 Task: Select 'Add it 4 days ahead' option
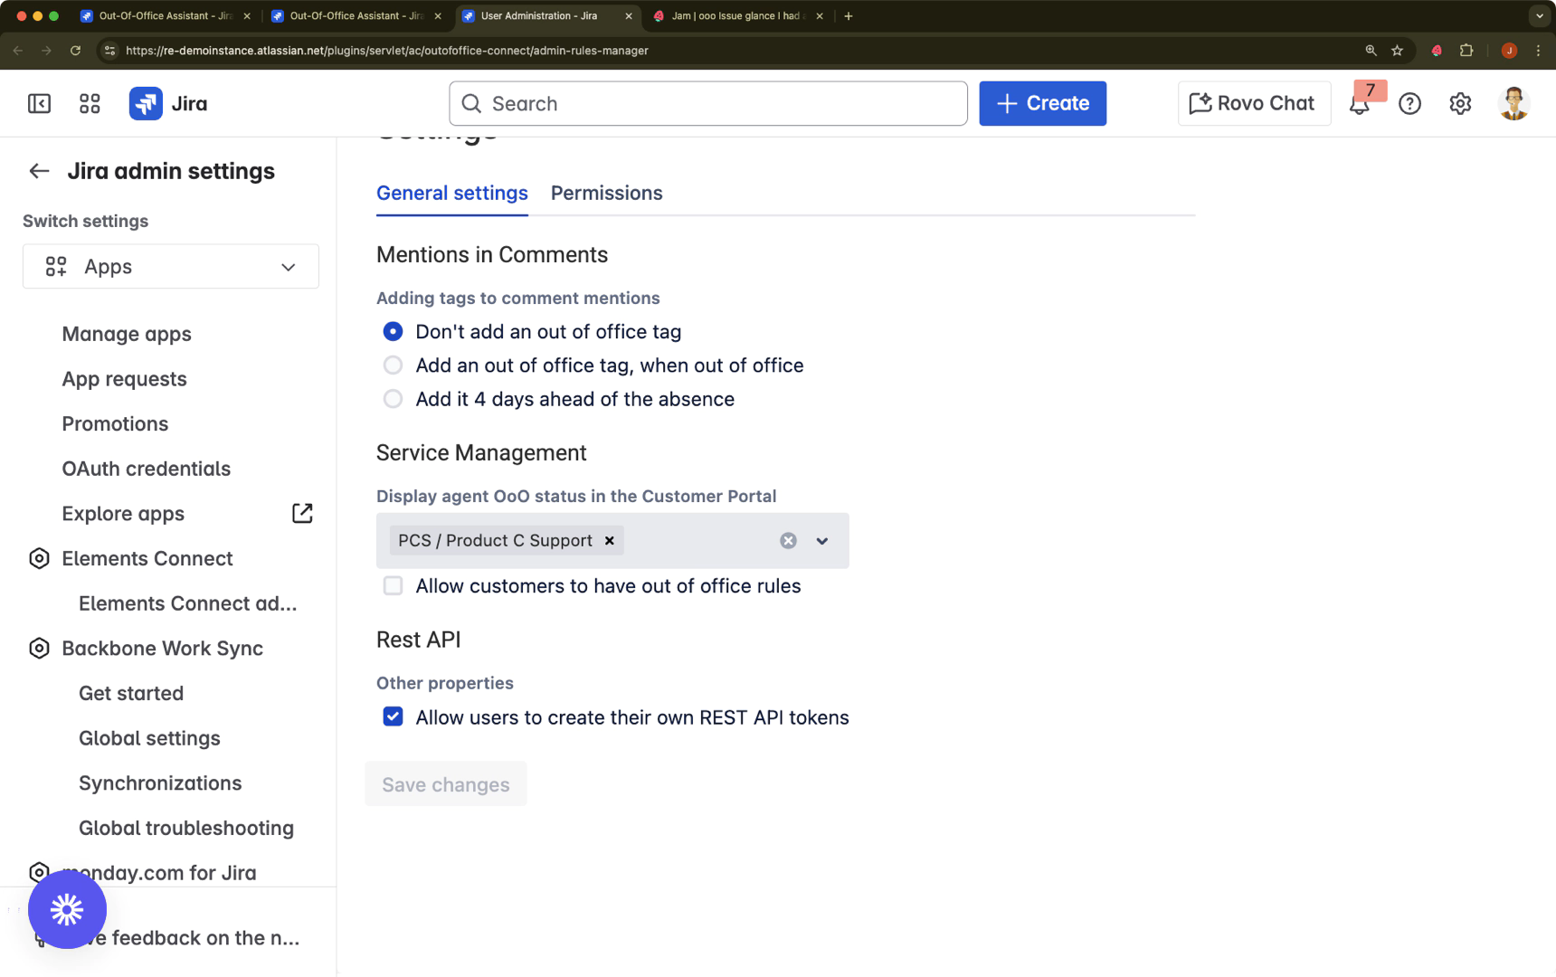coord(393,399)
